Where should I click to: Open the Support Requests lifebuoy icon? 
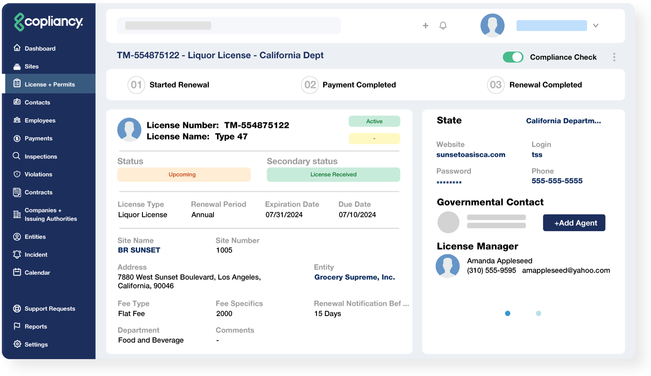(x=17, y=309)
